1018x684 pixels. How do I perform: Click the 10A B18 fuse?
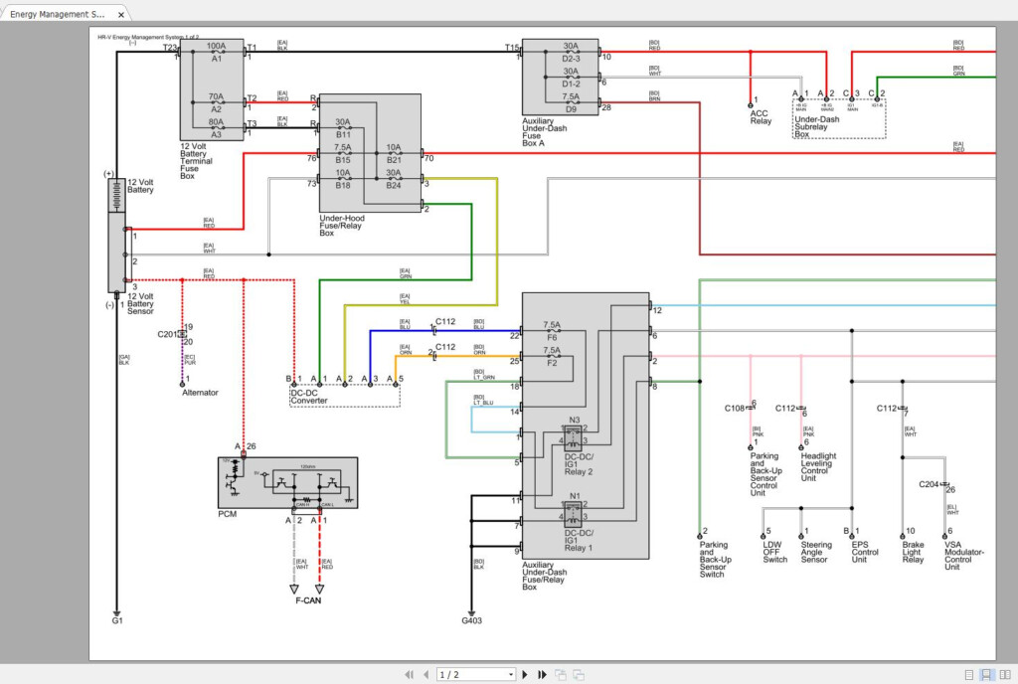click(343, 179)
